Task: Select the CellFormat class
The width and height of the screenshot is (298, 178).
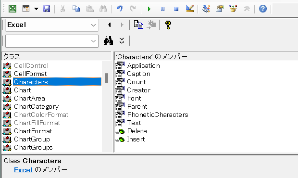Action: [30, 74]
